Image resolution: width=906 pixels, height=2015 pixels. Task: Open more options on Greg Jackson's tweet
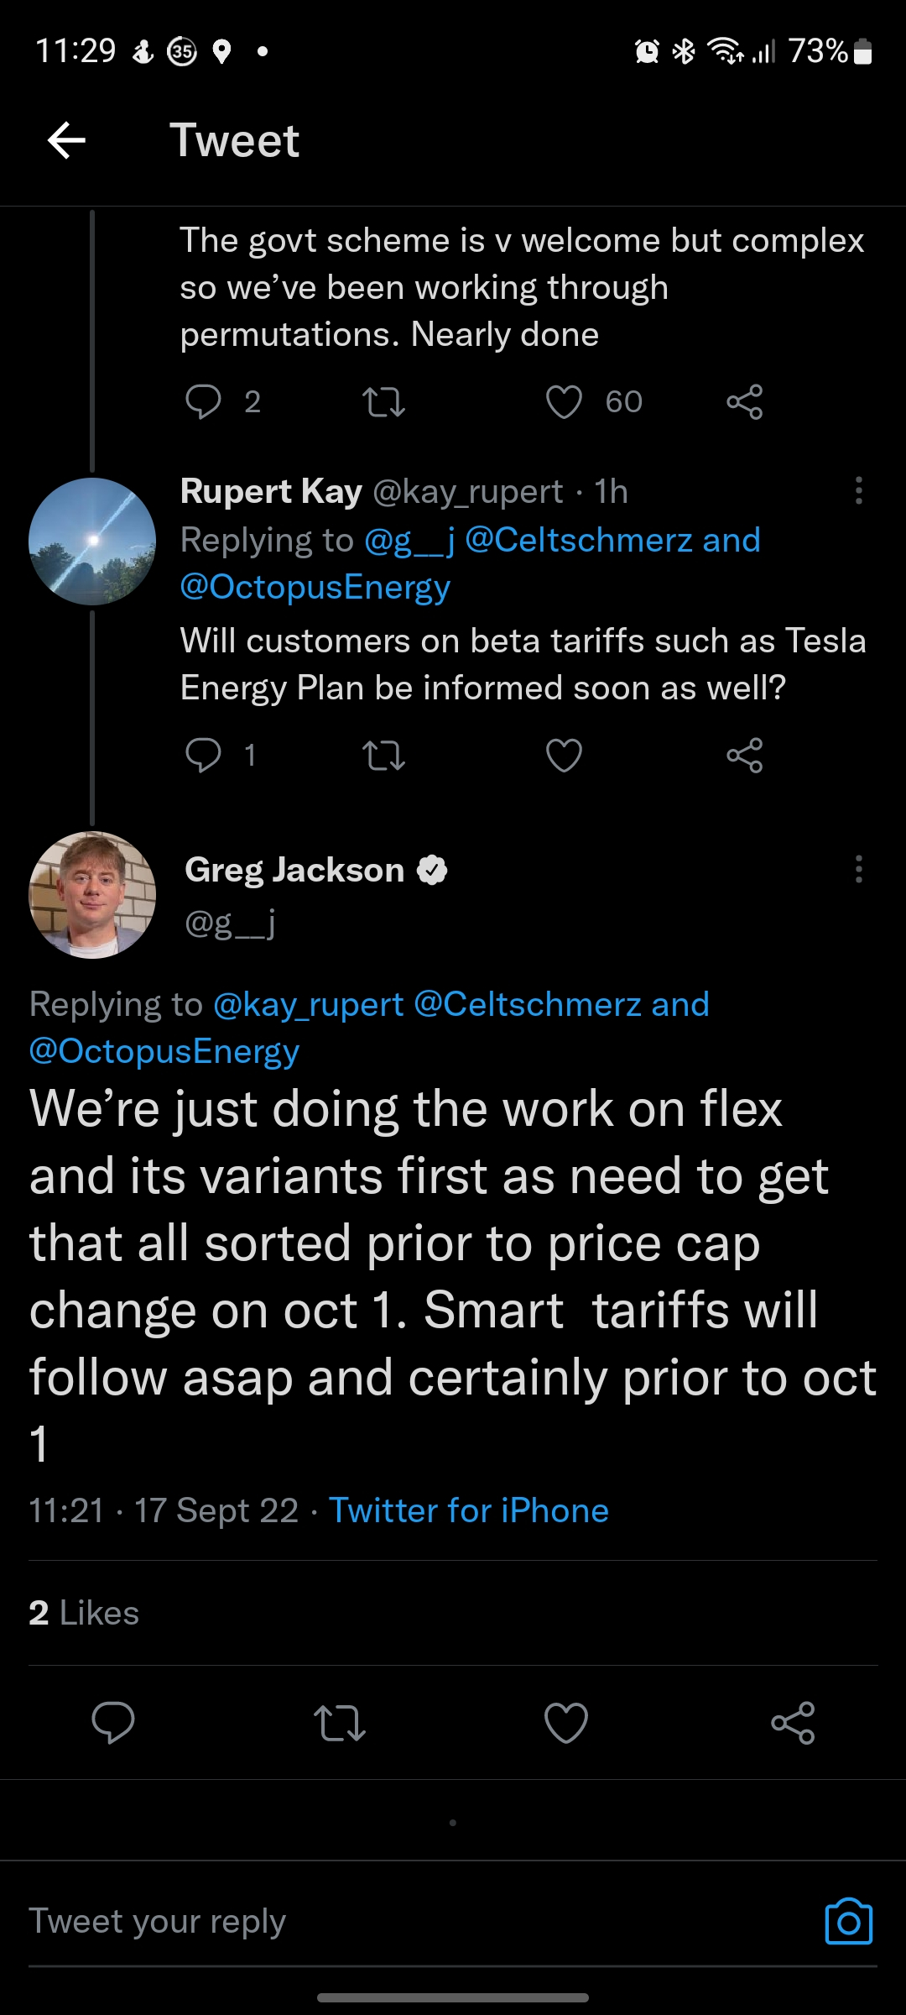pyautogui.click(x=858, y=870)
